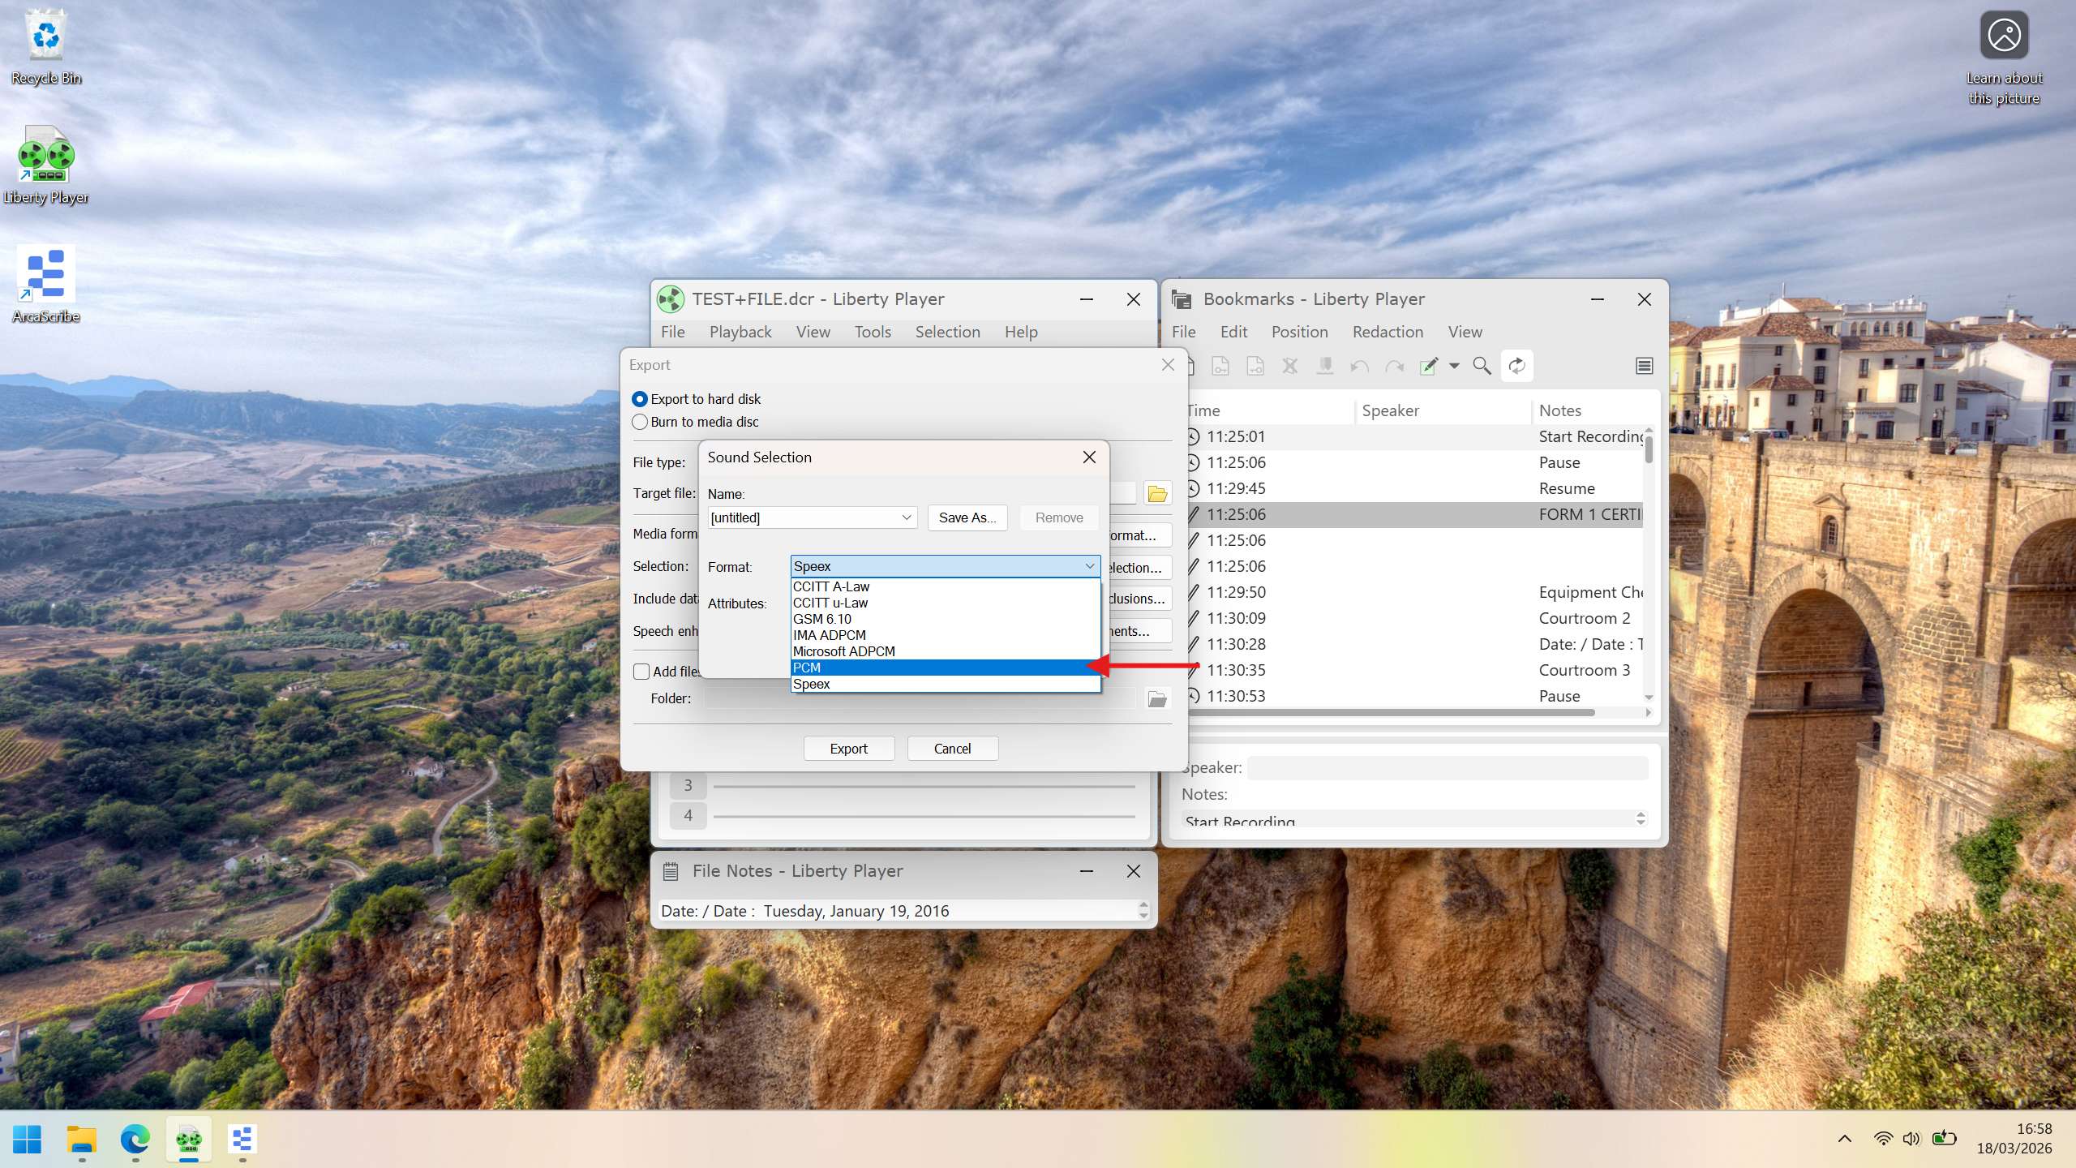Select the Burn to media disc option
Screen dimensions: 2076x1168
click(x=640, y=421)
